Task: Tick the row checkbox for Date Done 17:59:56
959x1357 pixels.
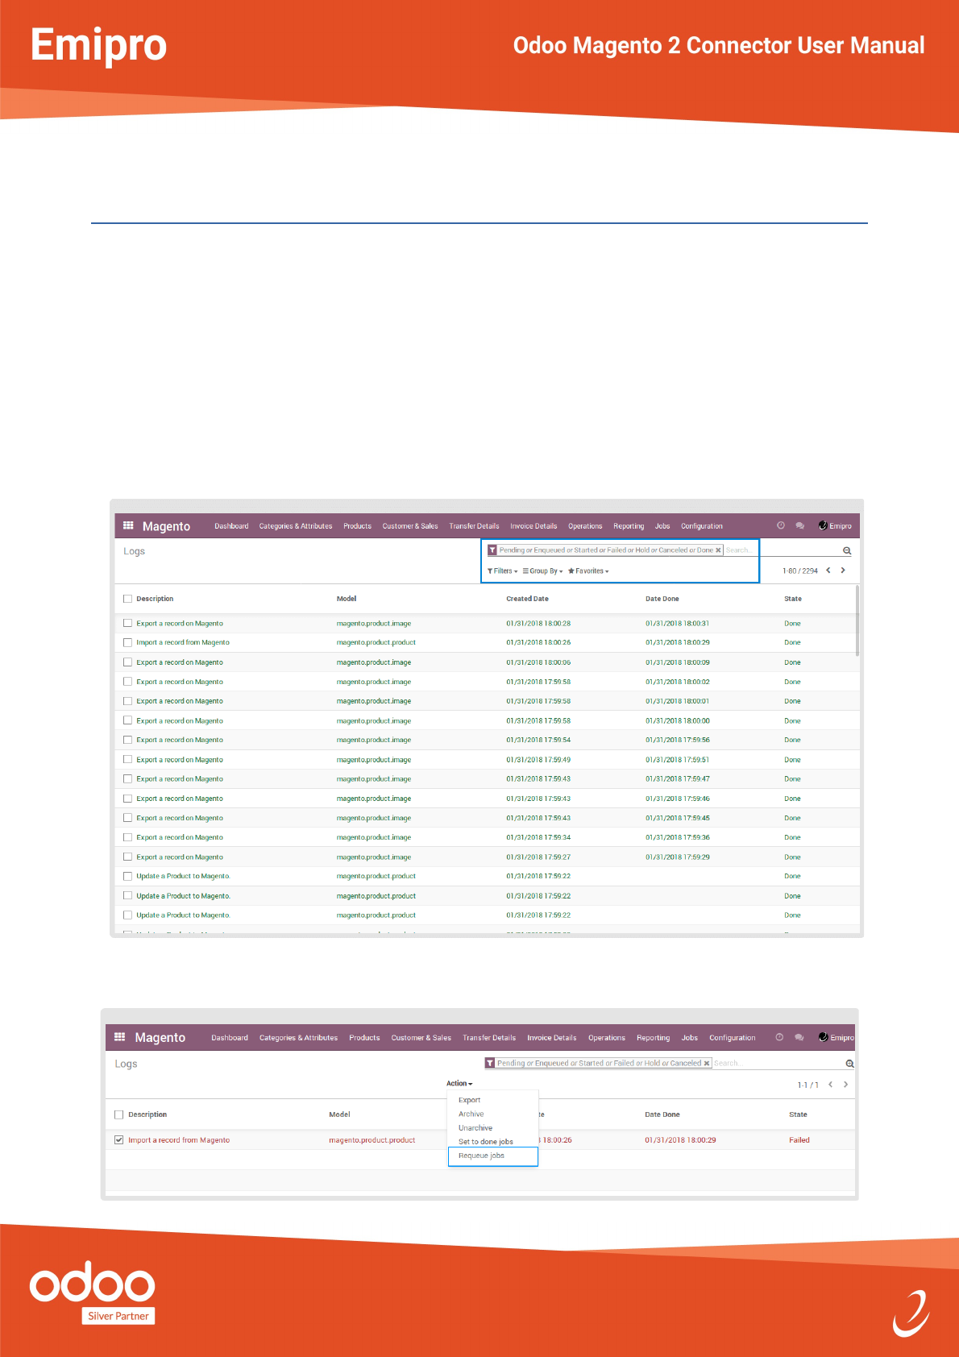Action: pyautogui.click(x=127, y=740)
